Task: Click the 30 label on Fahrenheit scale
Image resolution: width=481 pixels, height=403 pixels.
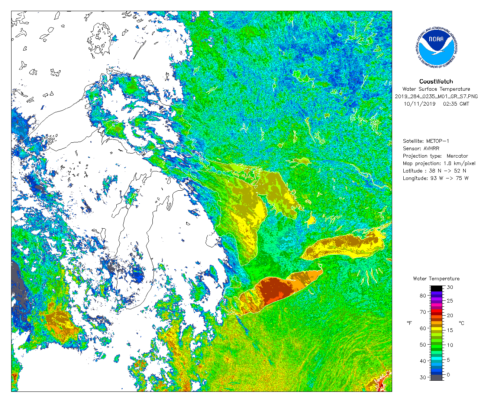Action: click(423, 377)
